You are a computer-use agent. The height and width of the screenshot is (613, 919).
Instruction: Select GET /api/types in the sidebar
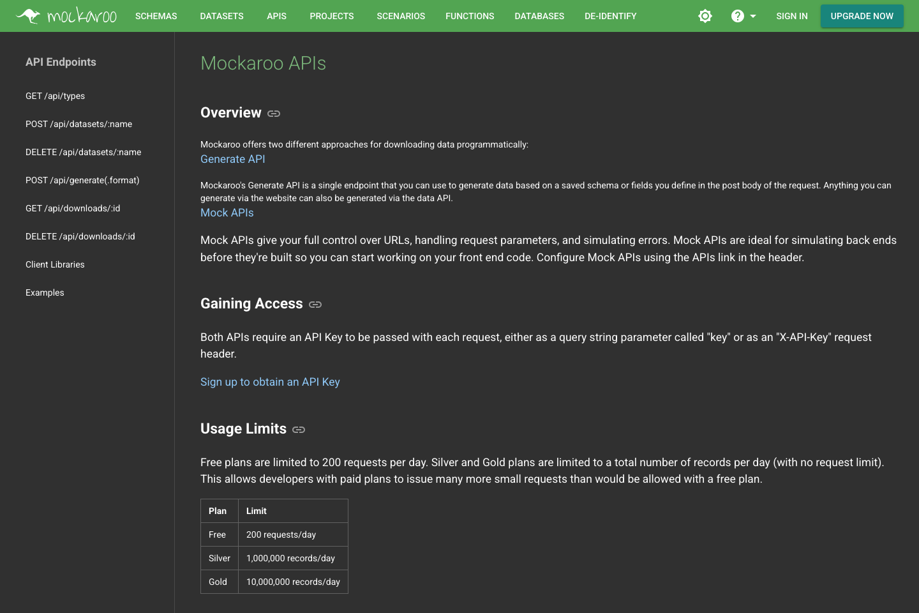click(x=55, y=96)
